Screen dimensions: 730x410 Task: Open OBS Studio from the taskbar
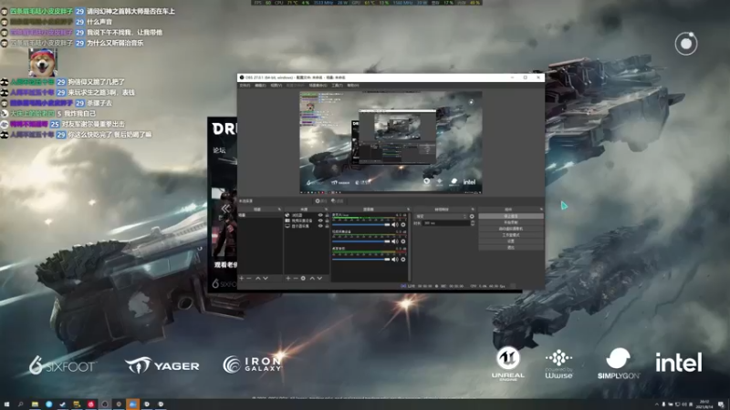105,405
